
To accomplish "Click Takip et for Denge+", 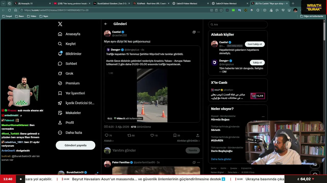I will (x=257, y=63).
